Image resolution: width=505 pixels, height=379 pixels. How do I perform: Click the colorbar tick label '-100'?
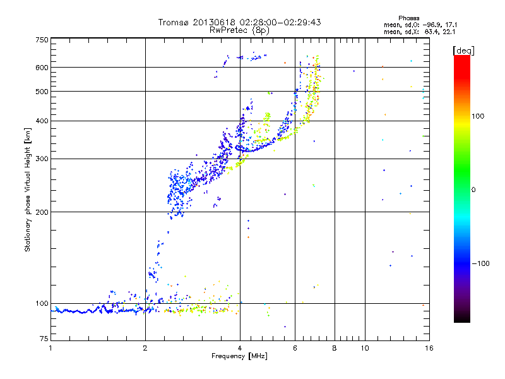(x=480, y=263)
